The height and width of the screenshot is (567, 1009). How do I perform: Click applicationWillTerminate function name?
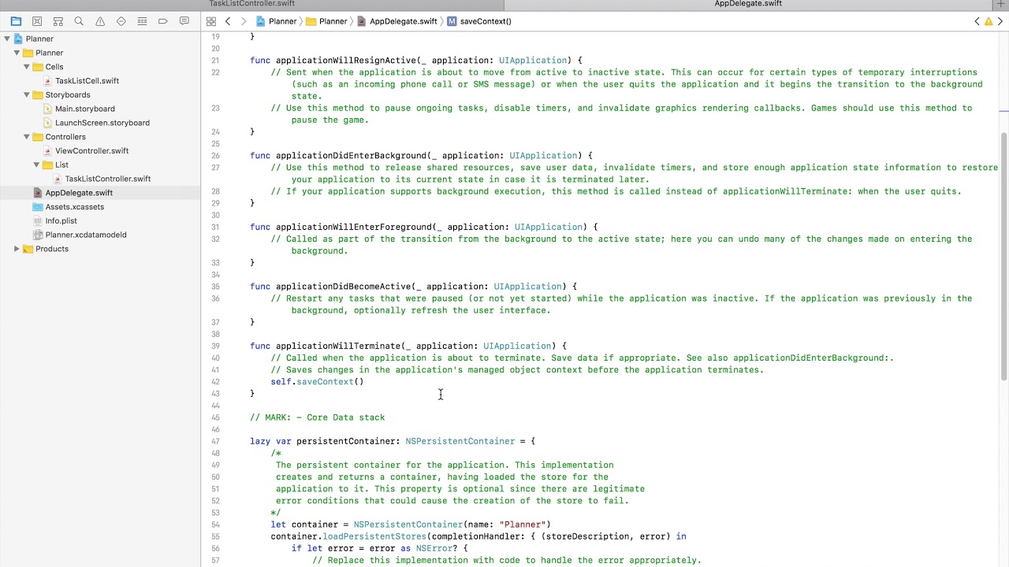338,346
